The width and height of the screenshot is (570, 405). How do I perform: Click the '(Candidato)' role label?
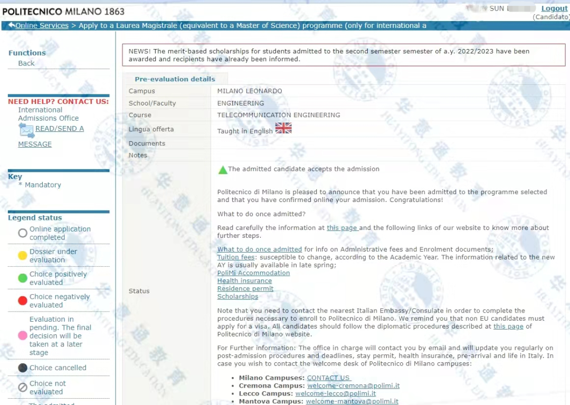(551, 17)
